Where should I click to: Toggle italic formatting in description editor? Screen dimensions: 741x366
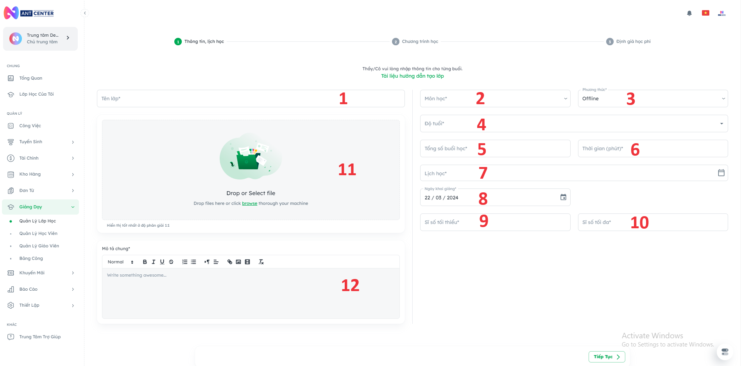click(153, 262)
